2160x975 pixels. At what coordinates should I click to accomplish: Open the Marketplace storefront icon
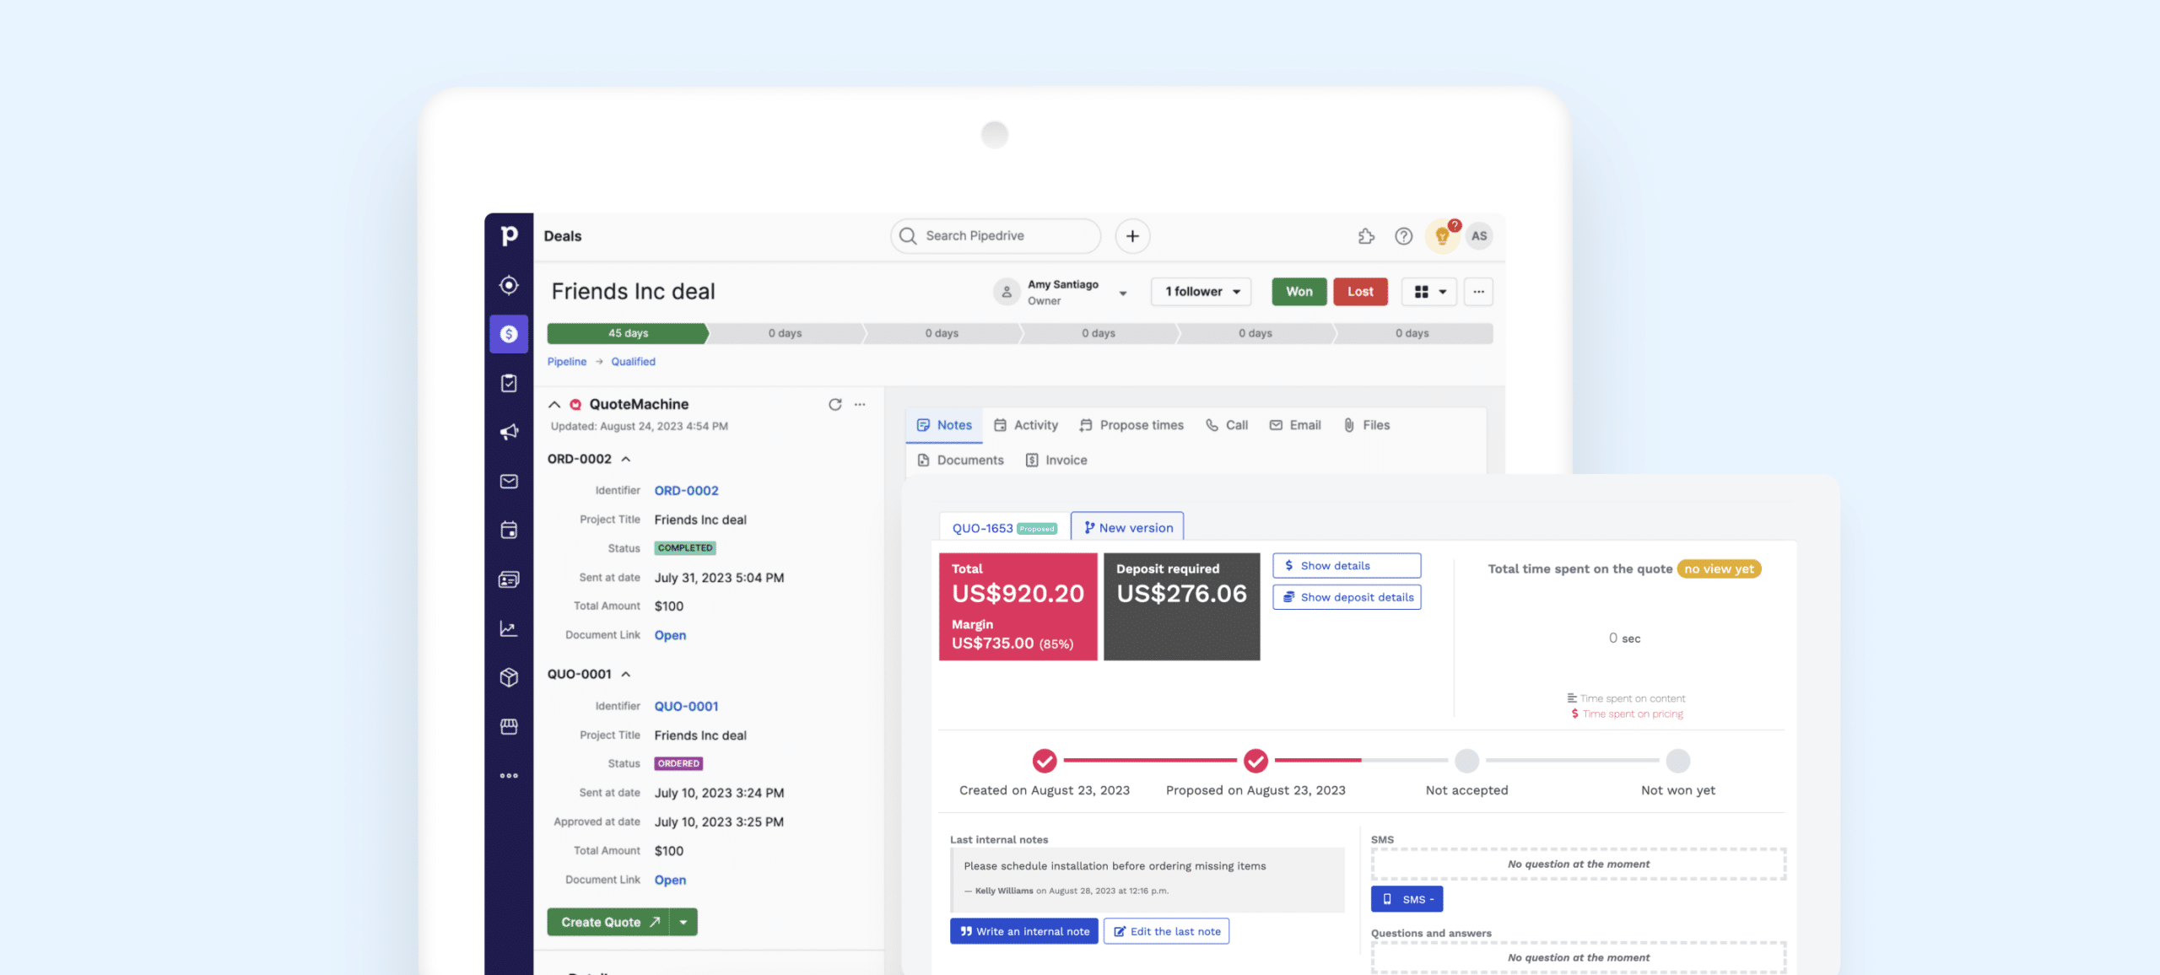[x=509, y=726]
